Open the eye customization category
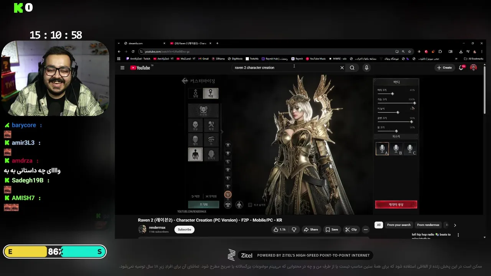This screenshot has width=491, height=276. [x=211, y=140]
